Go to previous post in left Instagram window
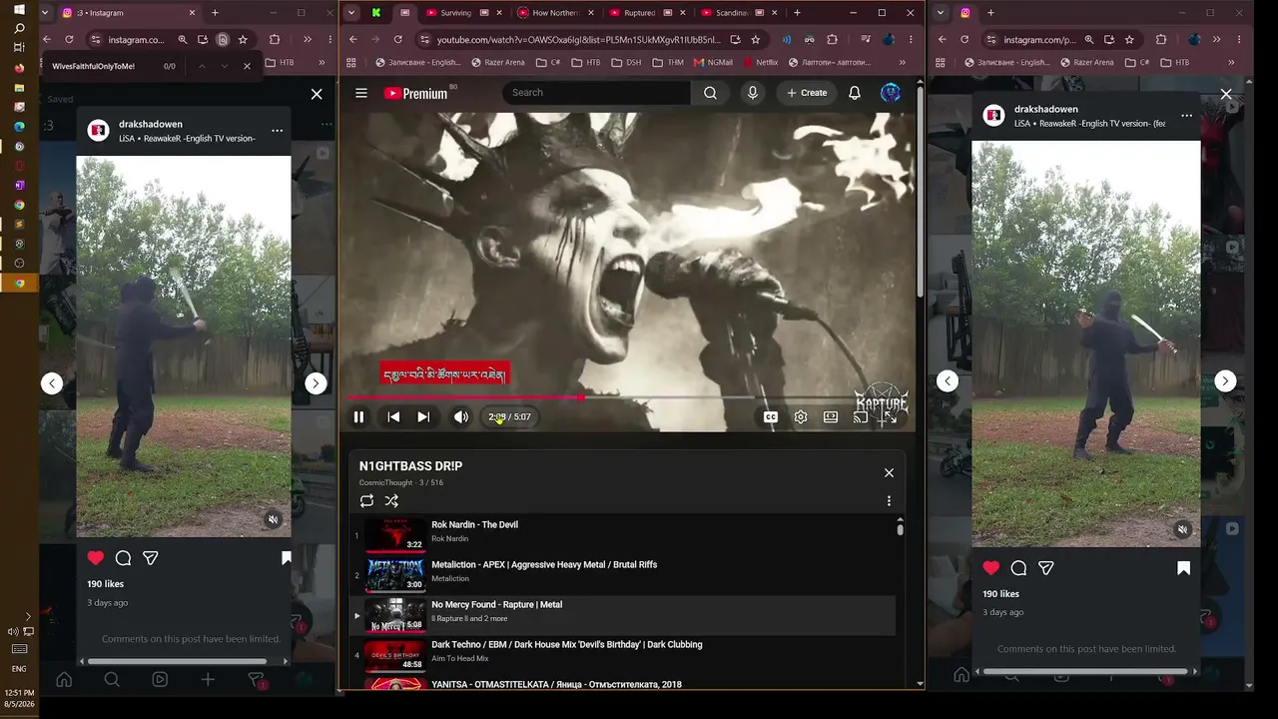 [52, 383]
